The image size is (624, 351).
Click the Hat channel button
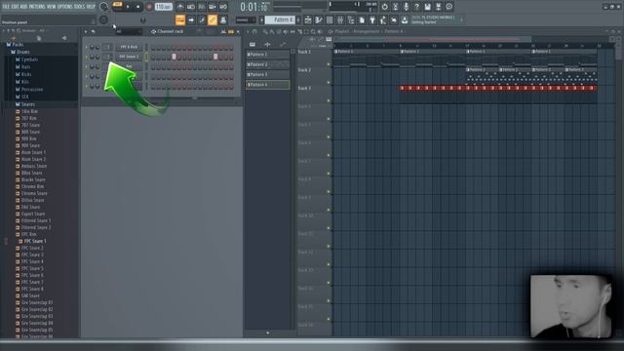coord(129,66)
